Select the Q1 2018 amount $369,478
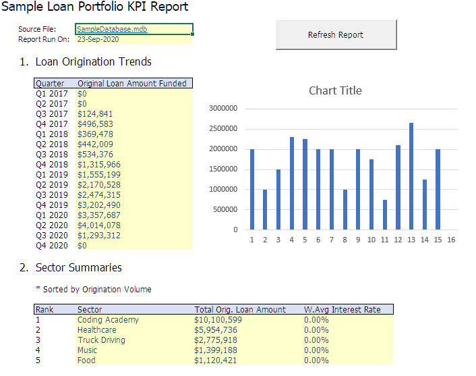This screenshot has height=376, width=476. [x=95, y=134]
